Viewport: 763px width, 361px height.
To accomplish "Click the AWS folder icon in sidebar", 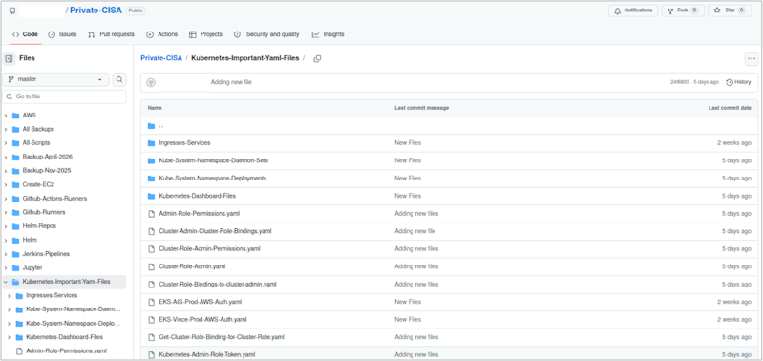I will 15,116.
